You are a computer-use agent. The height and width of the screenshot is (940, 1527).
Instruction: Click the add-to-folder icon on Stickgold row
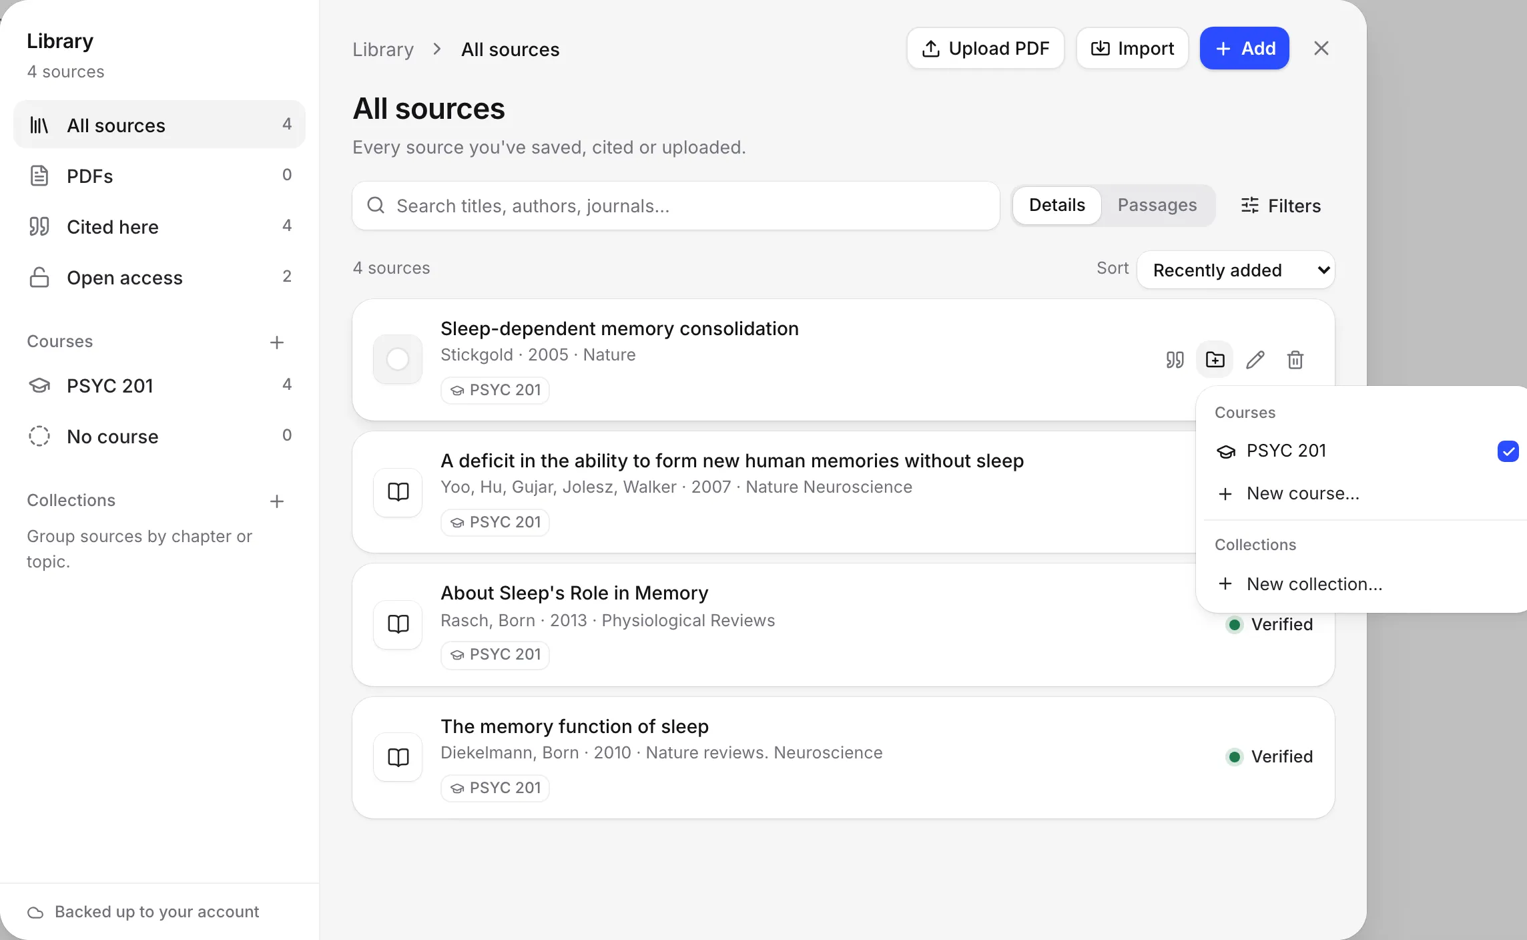coord(1215,360)
